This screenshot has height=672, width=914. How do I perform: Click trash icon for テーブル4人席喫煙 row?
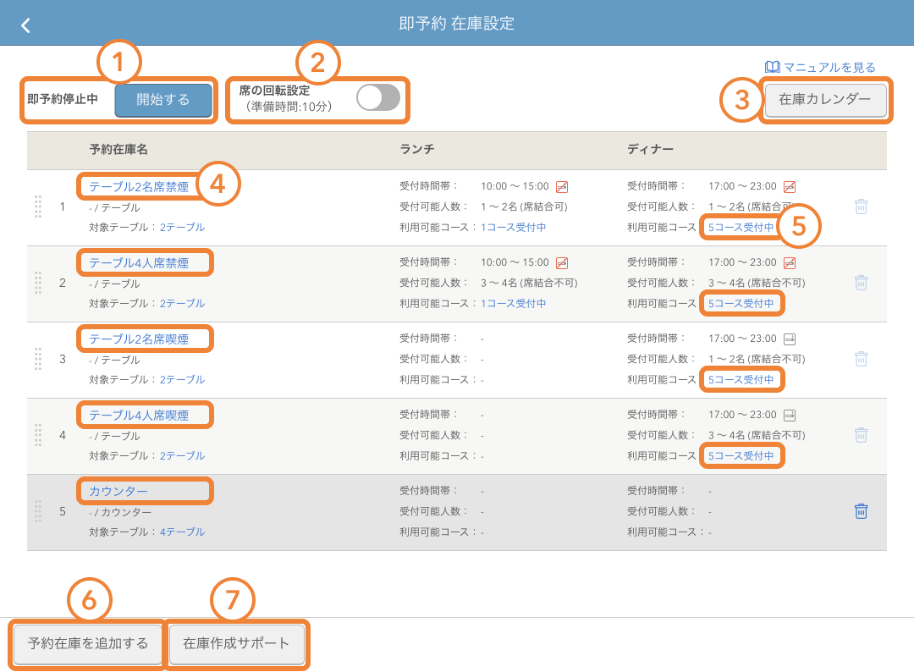(x=861, y=435)
